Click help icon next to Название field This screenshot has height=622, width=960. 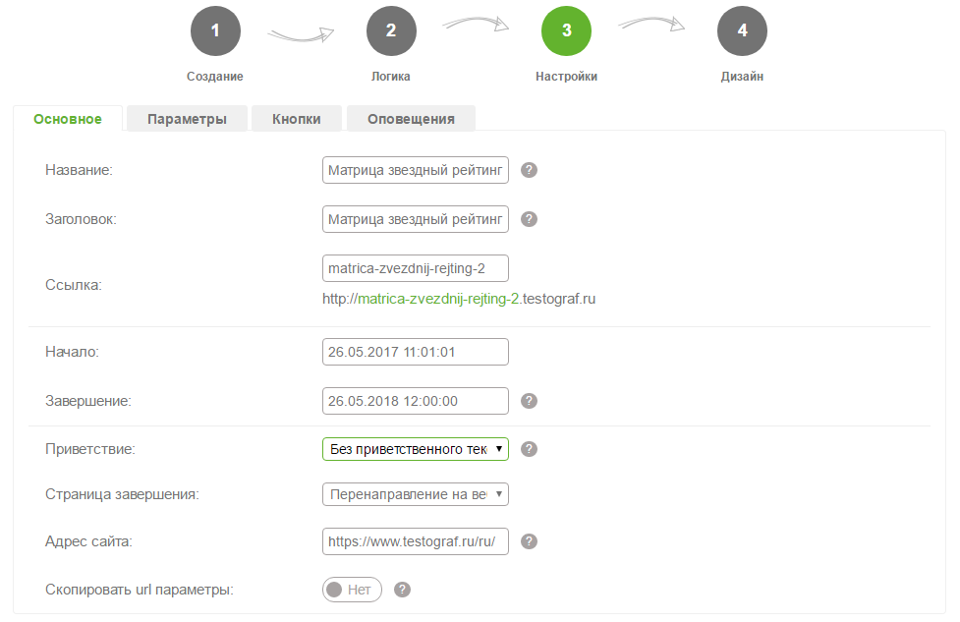[529, 170]
